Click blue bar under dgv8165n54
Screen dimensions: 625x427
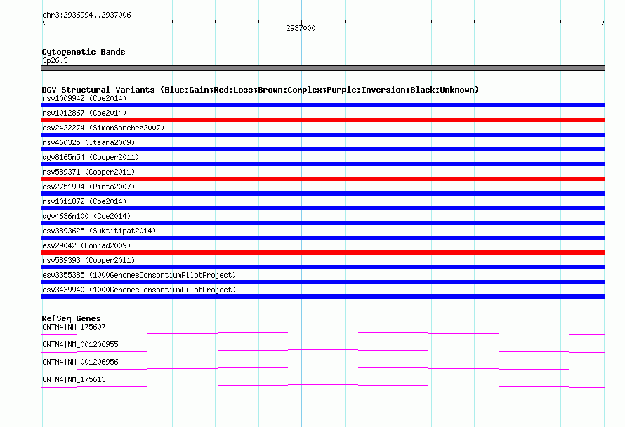323,164
